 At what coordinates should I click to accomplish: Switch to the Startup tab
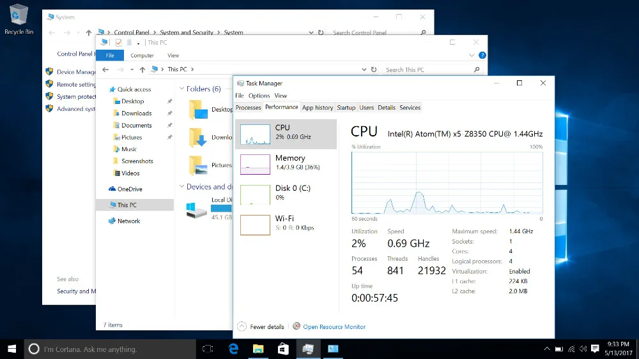tap(346, 108)
